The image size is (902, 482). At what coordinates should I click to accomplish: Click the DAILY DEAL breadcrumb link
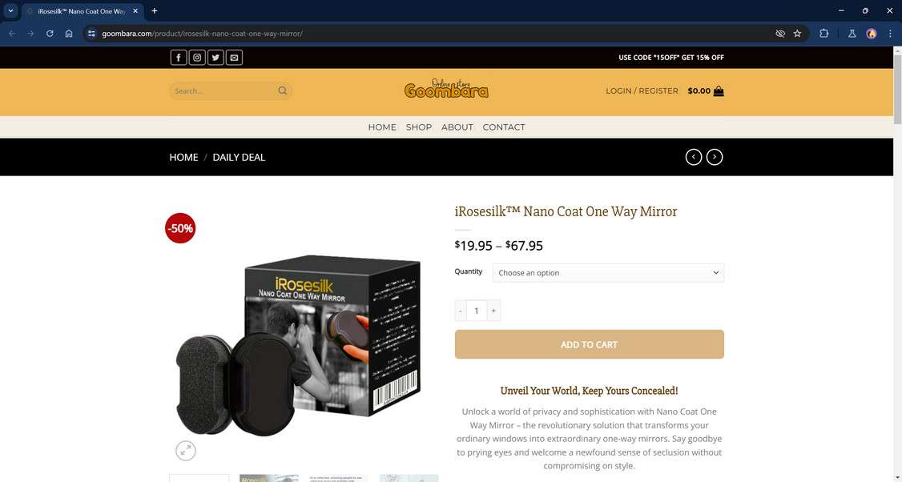pyautogui.click(x=239, y=157)
